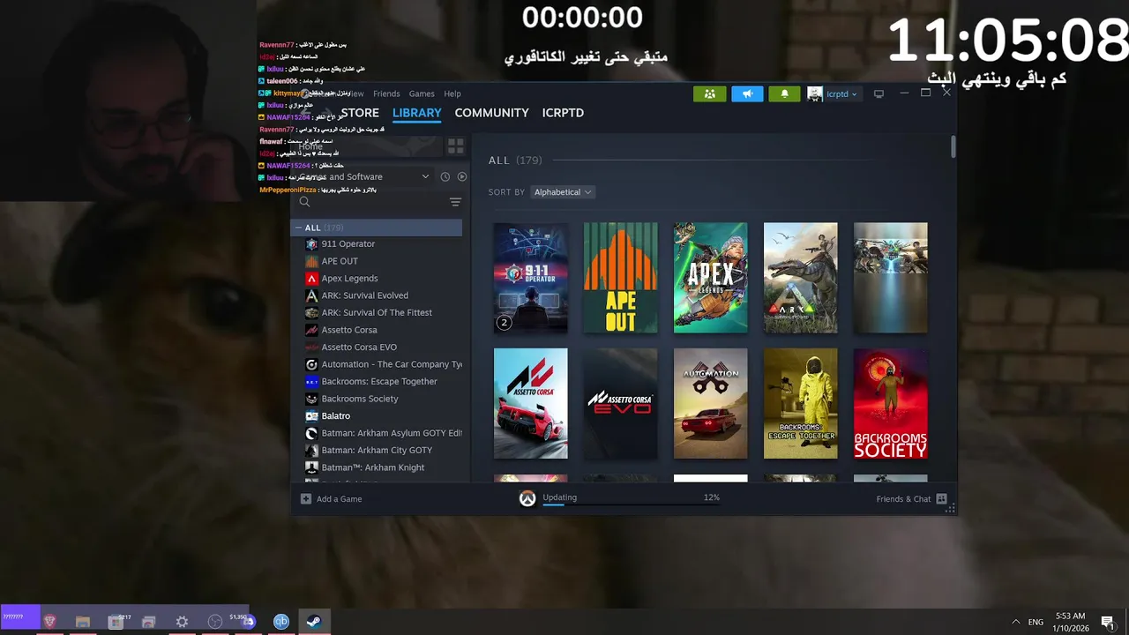Open the ARK dinosaur rider cover art
This screenshot has height=635, width=1129.
800,278
